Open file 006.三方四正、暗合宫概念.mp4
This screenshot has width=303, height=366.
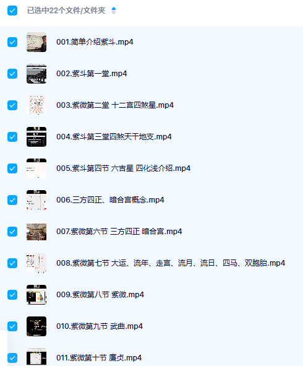110,200
